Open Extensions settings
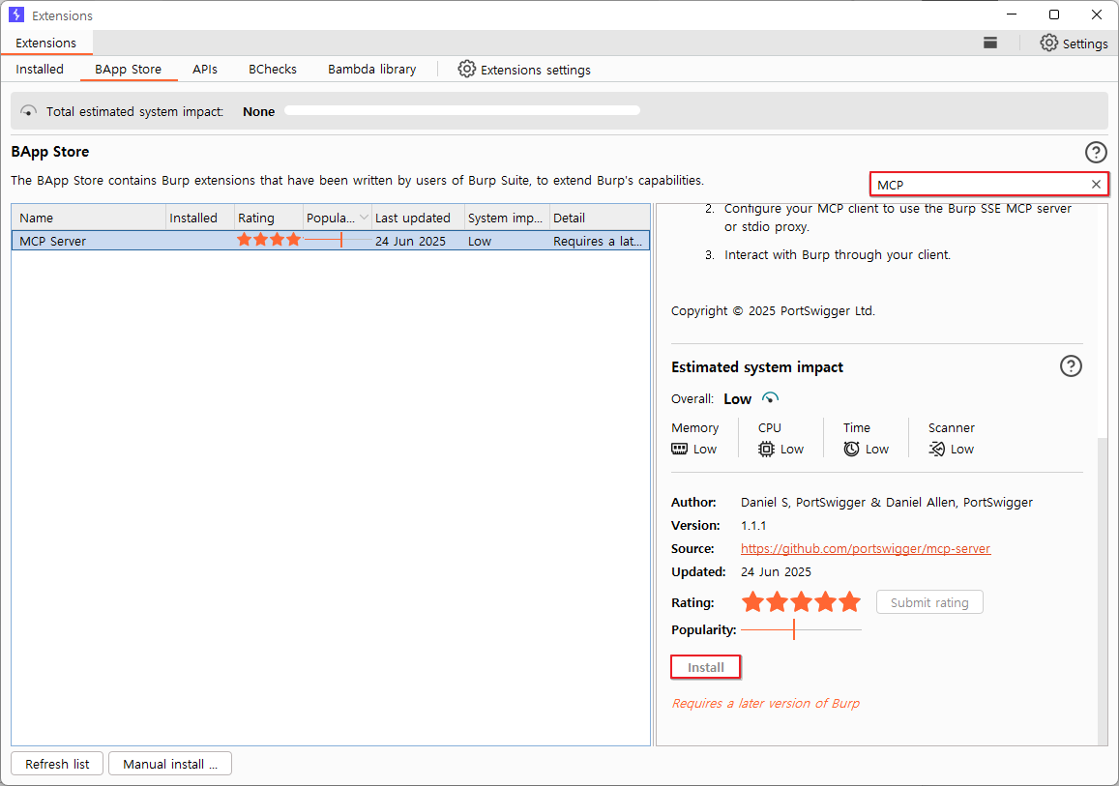 (525, 70)
